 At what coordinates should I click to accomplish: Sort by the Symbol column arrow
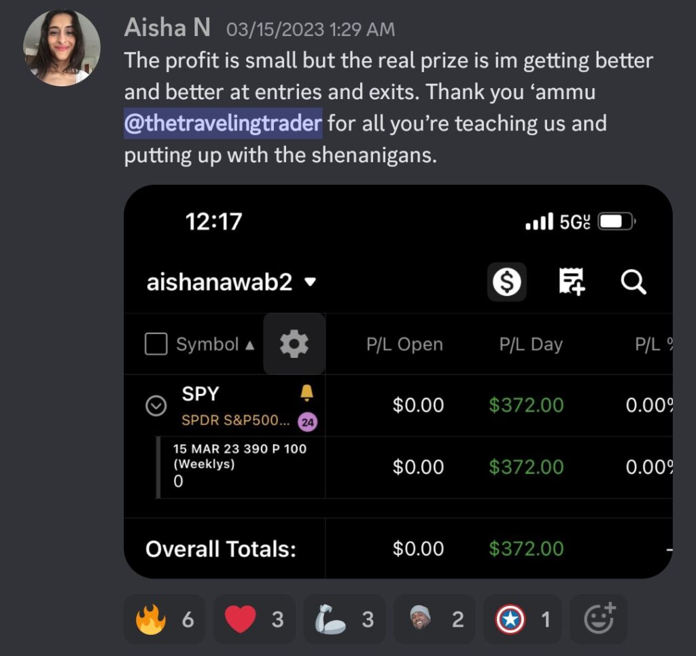point(250,345)
